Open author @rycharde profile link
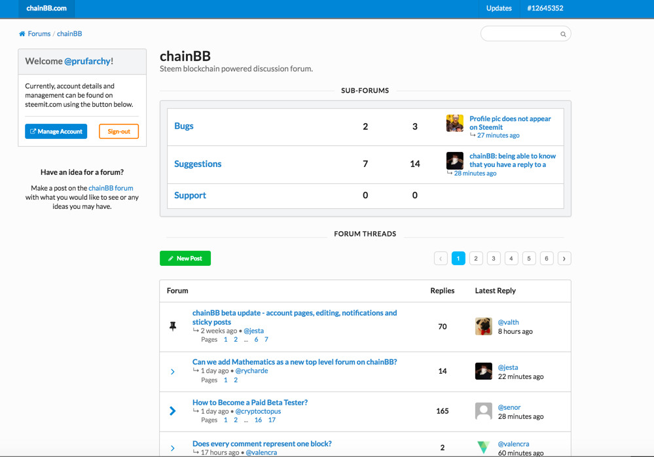This screenshot has height=457, width=654. coord(251,371)
